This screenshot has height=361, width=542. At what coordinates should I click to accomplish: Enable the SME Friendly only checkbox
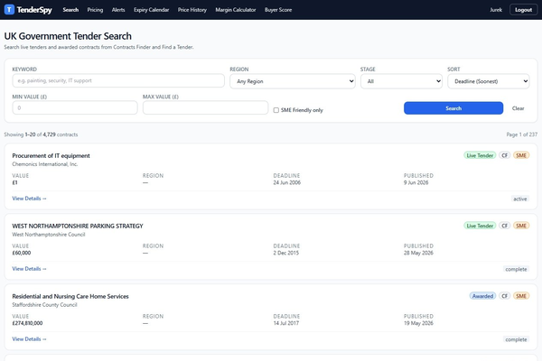[276, 110]
